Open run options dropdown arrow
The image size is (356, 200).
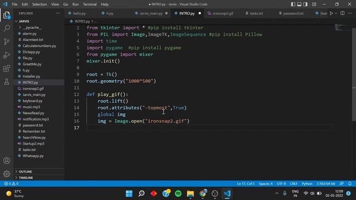336,13
